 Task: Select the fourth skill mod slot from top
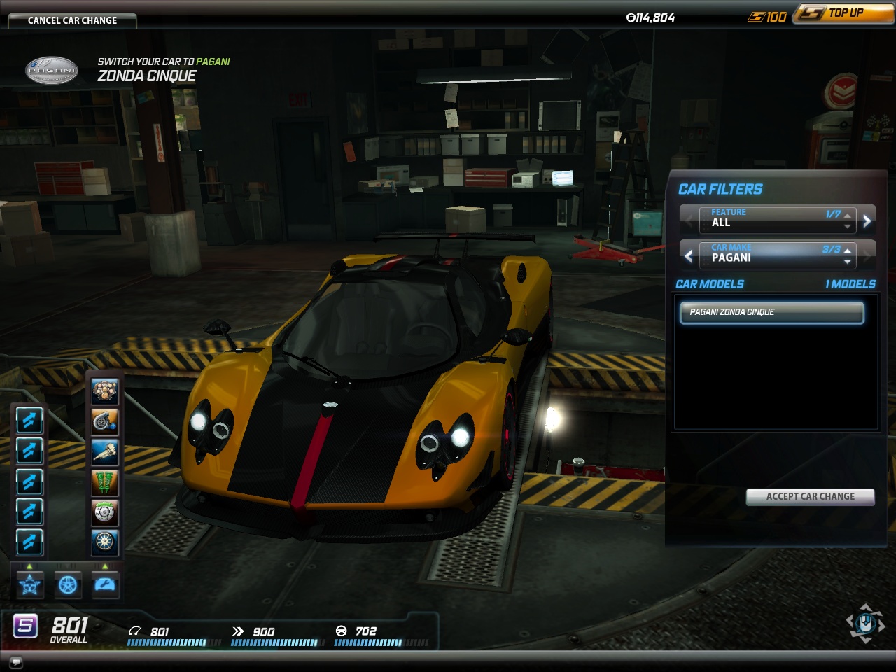pyautogui.click(x=29, y=512)
